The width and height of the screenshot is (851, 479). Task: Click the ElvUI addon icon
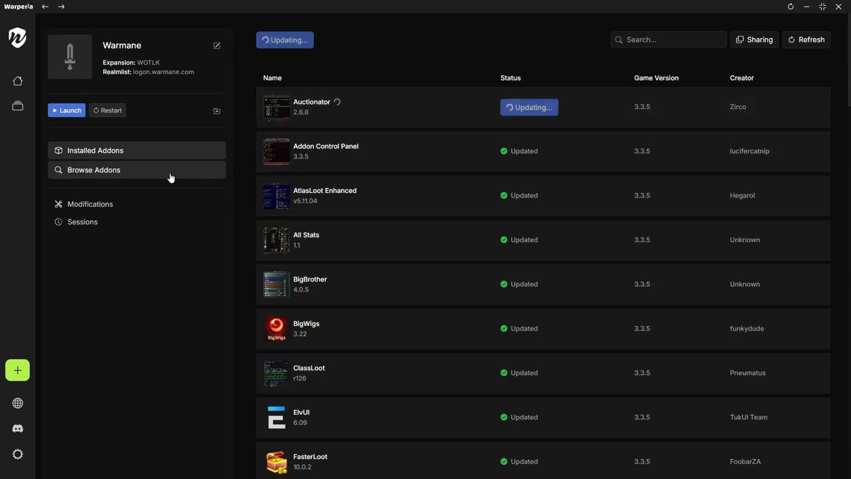click(x=277, y=418)
